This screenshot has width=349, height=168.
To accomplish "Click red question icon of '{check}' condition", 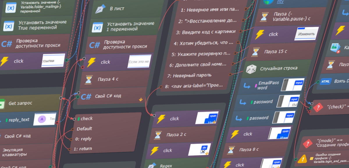I will click(319, 108).
